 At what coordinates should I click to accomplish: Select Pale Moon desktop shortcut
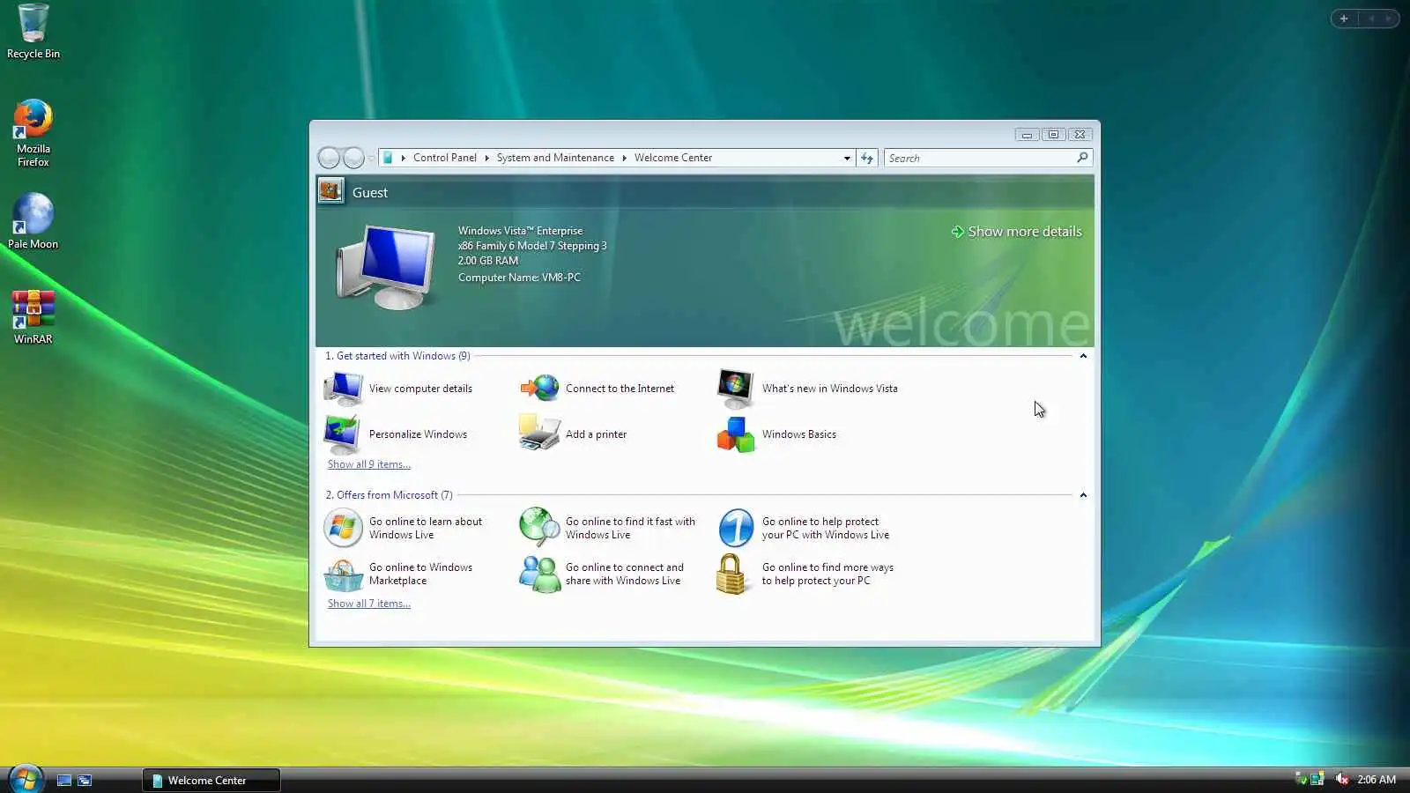(x=33, y=221)
